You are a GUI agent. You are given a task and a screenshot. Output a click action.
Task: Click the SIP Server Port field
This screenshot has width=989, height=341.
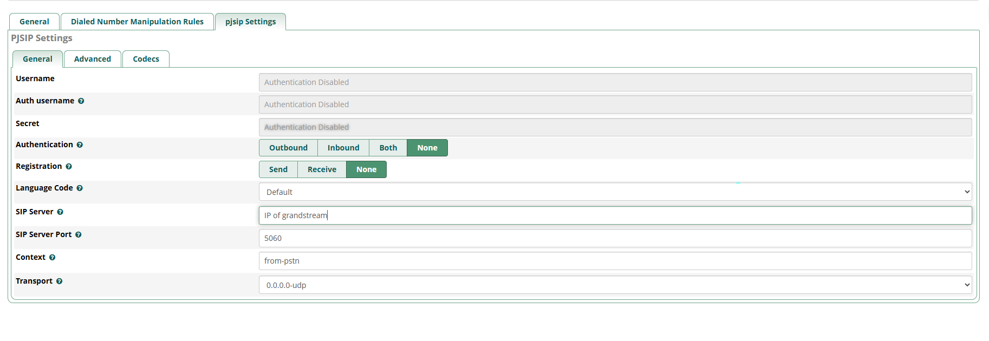coord(615,238)
